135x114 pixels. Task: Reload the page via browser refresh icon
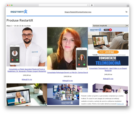pos(88,5)
